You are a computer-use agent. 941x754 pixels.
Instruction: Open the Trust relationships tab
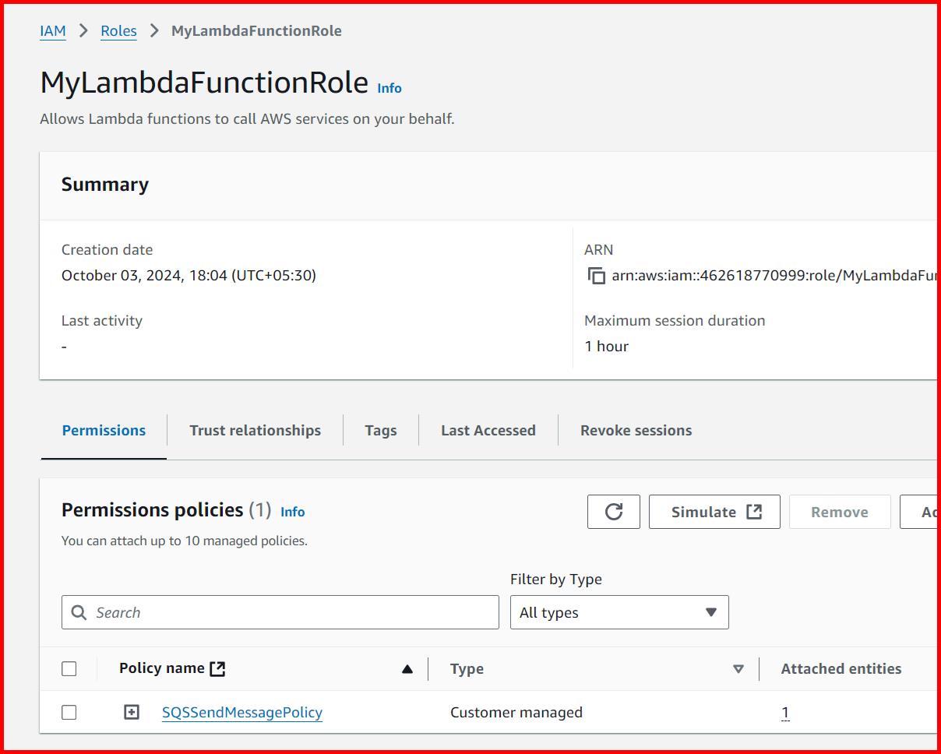pos(255,431)
